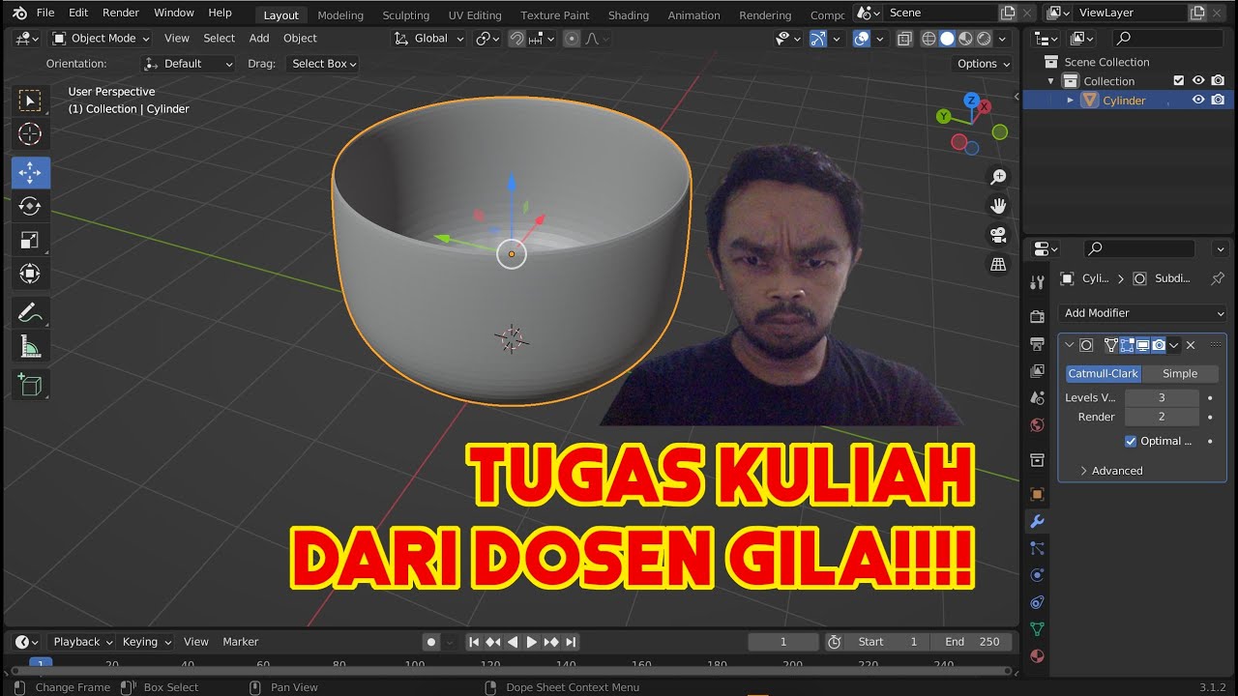This screenshot has width=1238, height=696.
Task: Select the Move tool
Action: [30, 173]
